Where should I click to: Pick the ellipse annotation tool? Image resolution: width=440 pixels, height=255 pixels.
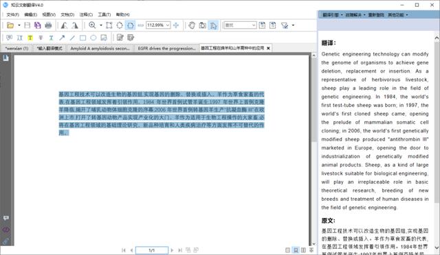[x=93, y=38]
